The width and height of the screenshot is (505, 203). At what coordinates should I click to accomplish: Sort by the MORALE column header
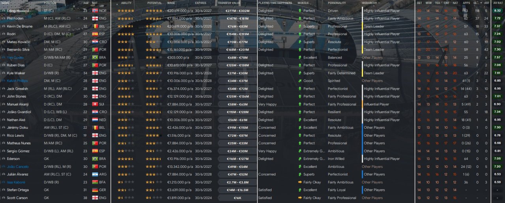pos(303,3)
